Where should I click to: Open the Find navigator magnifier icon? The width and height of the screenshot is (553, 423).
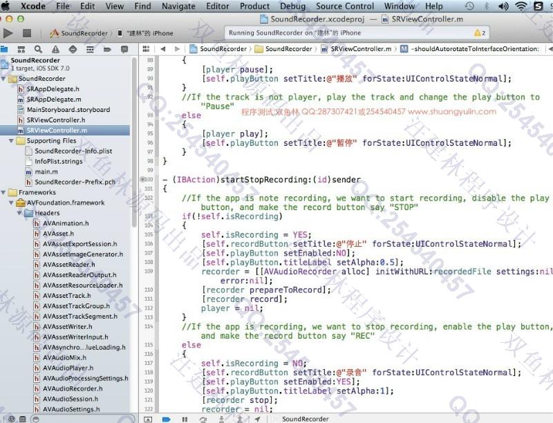[39, 49]
